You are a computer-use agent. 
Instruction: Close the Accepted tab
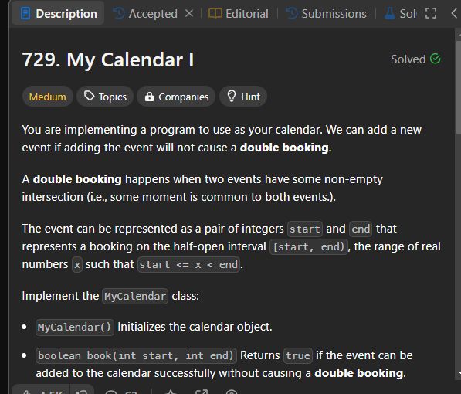(189, 13)
